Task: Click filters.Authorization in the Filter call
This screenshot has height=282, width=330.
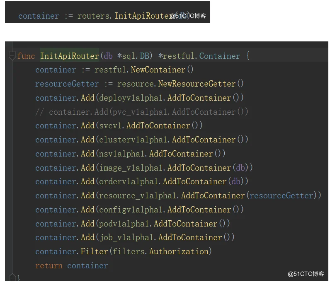Action: (x=180, y=252)
